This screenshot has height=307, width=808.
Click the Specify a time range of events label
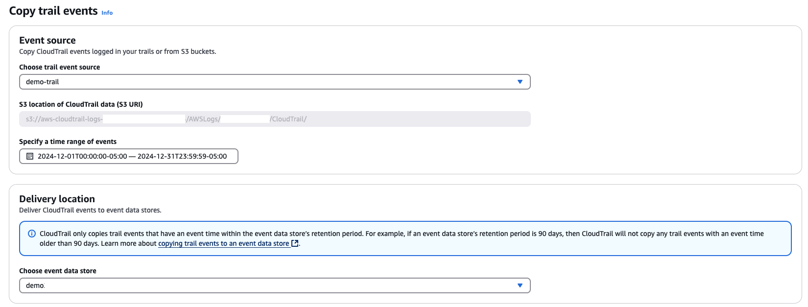click(68, 142)
